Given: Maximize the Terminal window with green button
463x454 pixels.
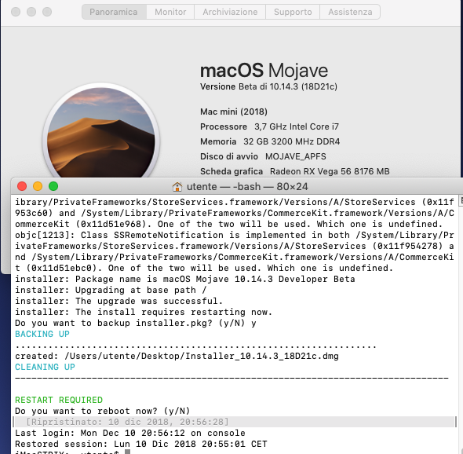Looking at the screenshot, I should pyautogui.click(x=53, y=186).
